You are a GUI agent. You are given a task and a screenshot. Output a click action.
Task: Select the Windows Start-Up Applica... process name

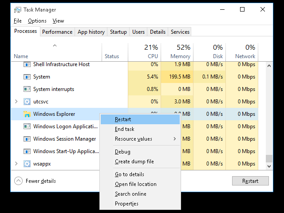[66, 151]
